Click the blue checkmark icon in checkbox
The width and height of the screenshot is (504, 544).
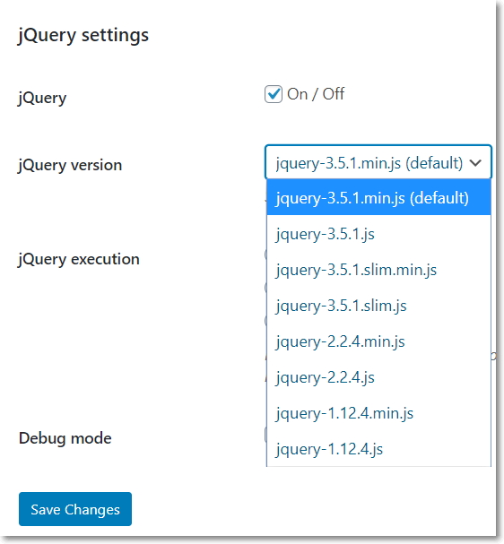(274, 93)
